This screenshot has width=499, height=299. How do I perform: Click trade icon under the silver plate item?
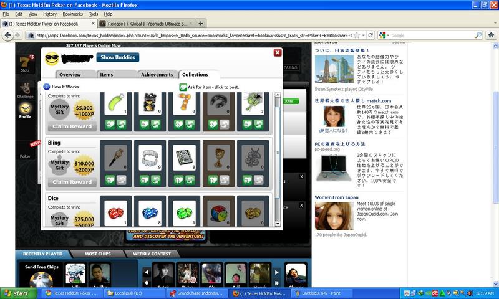pos(190,180)
